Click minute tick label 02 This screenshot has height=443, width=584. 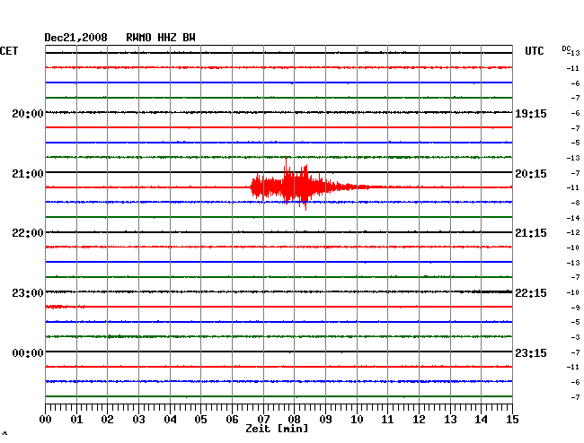(107, 420)
